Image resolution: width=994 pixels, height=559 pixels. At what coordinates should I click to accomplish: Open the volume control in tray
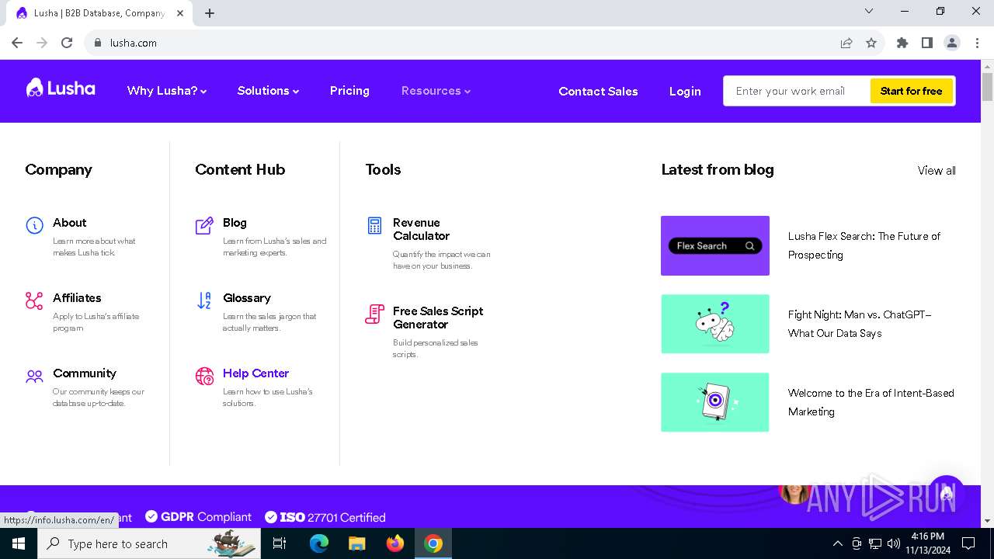(894, 543)
